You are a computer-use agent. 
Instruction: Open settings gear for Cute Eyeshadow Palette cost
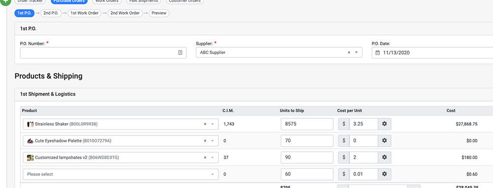(x=384, y=141)
